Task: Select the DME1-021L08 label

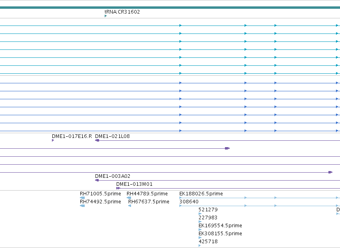Action: 112,136
